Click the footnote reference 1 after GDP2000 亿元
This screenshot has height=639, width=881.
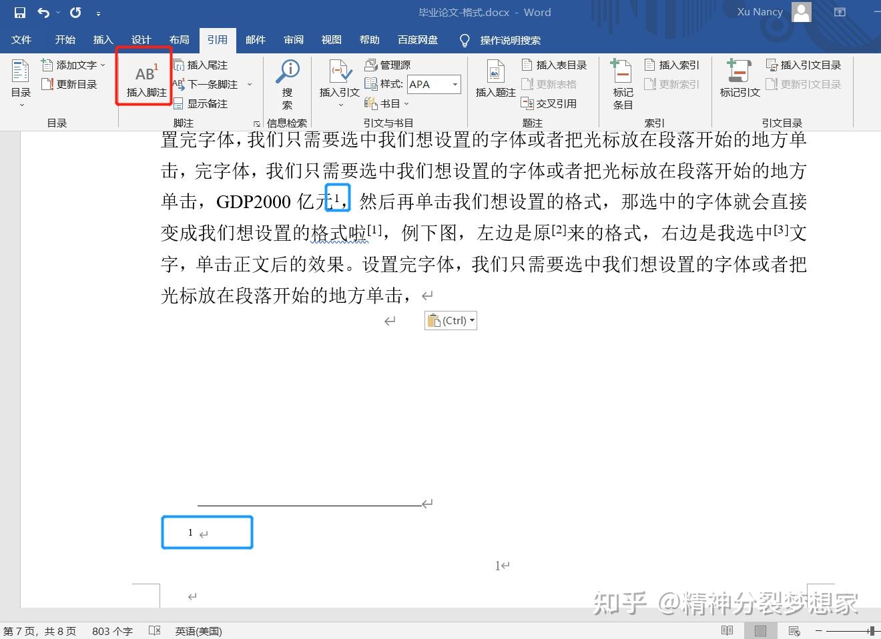coord(337,197)
